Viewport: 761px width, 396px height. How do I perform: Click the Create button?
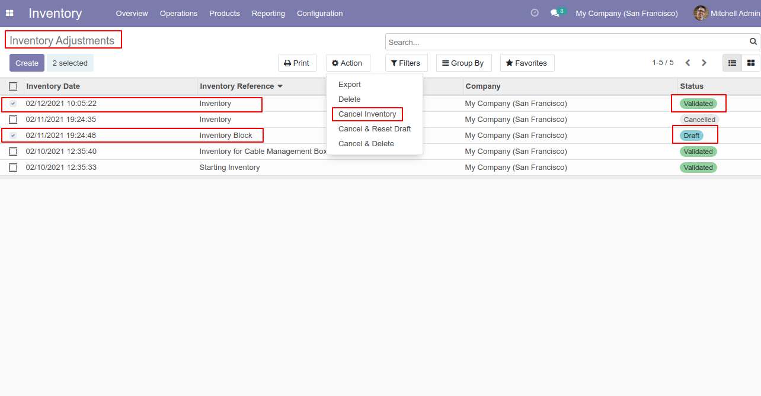pyautogui.click(x=27, y=63)
